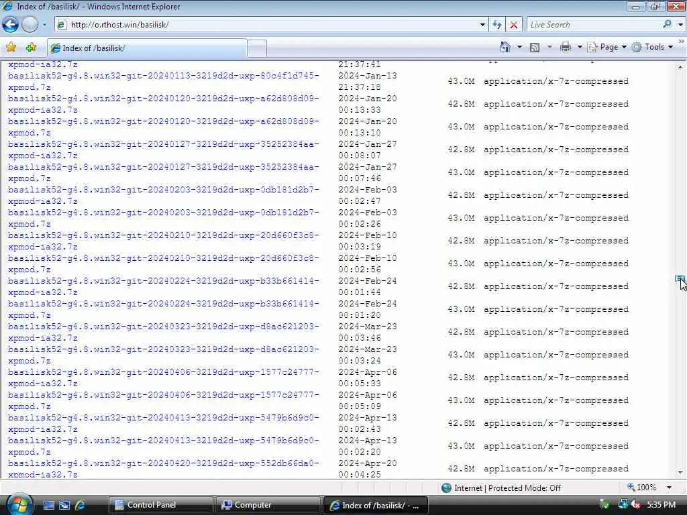Open the Page menu
Viewport: 687px width, 515px height.
click(x=607, y=47)
